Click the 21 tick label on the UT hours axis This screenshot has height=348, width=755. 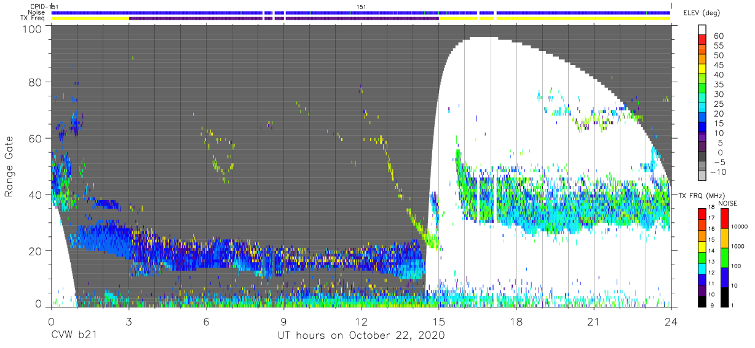point(594,321)
